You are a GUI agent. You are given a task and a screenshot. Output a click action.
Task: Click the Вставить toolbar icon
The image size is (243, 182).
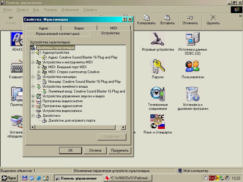(x=167, y=20)
